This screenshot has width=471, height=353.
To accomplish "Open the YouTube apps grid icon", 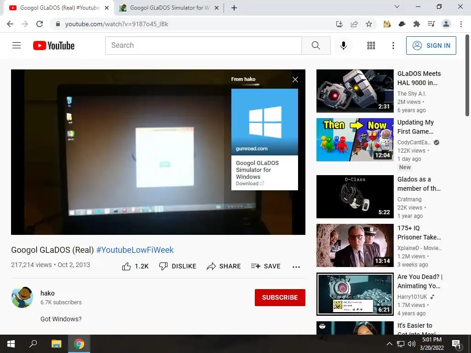I will pyautogui.click(x=371, y=46).
